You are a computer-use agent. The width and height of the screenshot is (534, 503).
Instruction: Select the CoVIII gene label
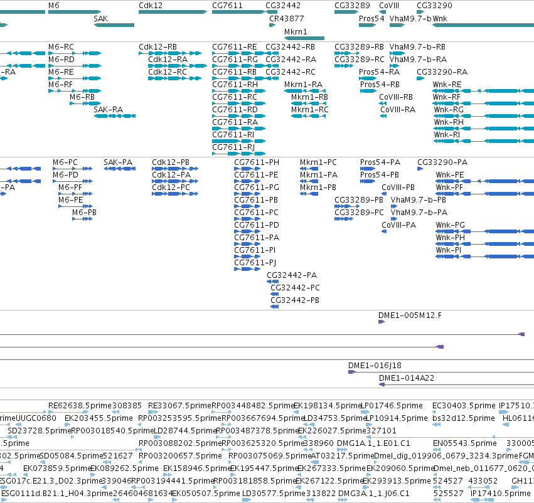click(x=389, y=6)
